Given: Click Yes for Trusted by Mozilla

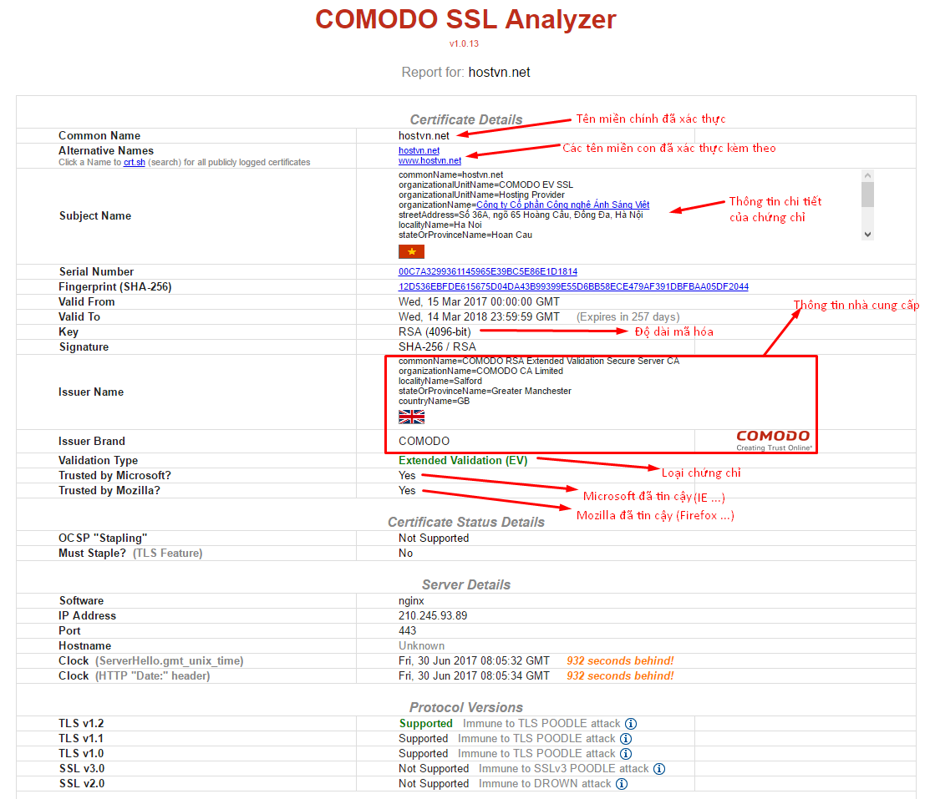Looking at the screenshot, I should tap(407, 491).
